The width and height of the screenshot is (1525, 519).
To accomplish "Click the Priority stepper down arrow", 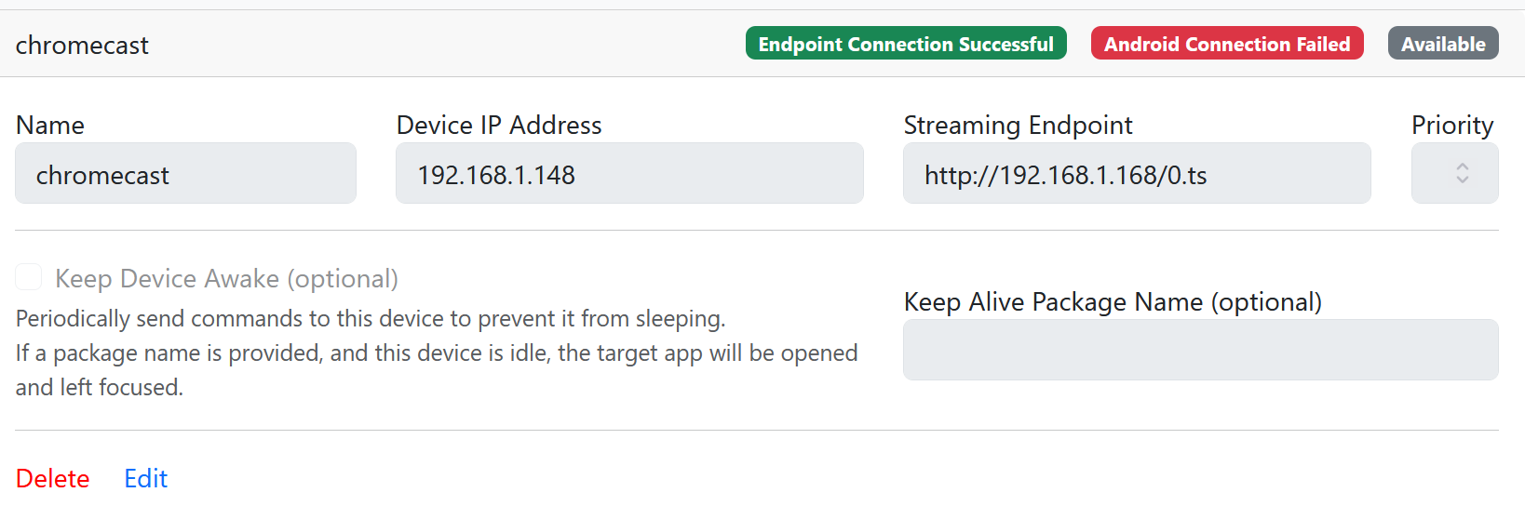I will (1462, 180).
